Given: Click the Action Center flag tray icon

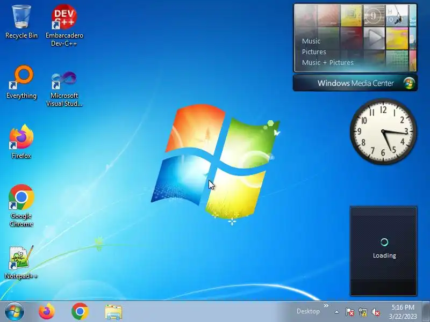Looking at the screenshot, I should pyautogui.click(x=350, y=312).
